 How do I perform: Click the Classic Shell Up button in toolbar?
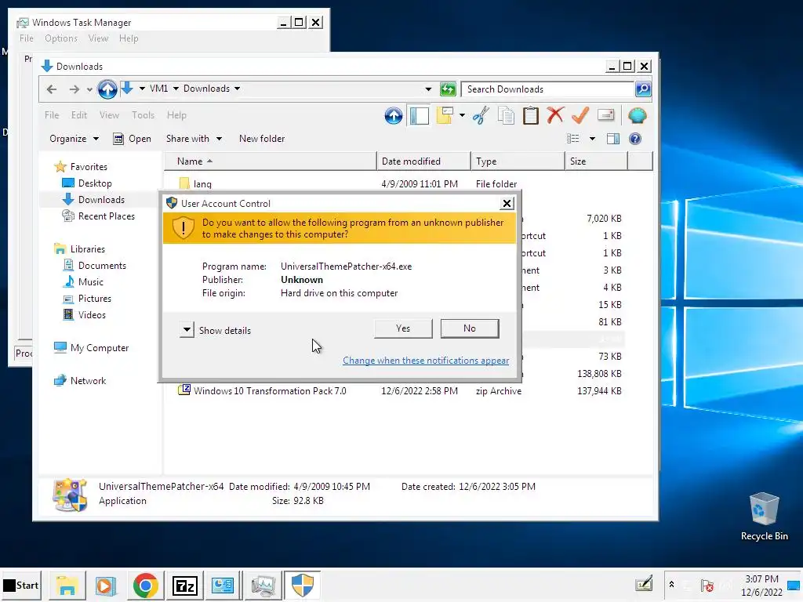point(394,116)
